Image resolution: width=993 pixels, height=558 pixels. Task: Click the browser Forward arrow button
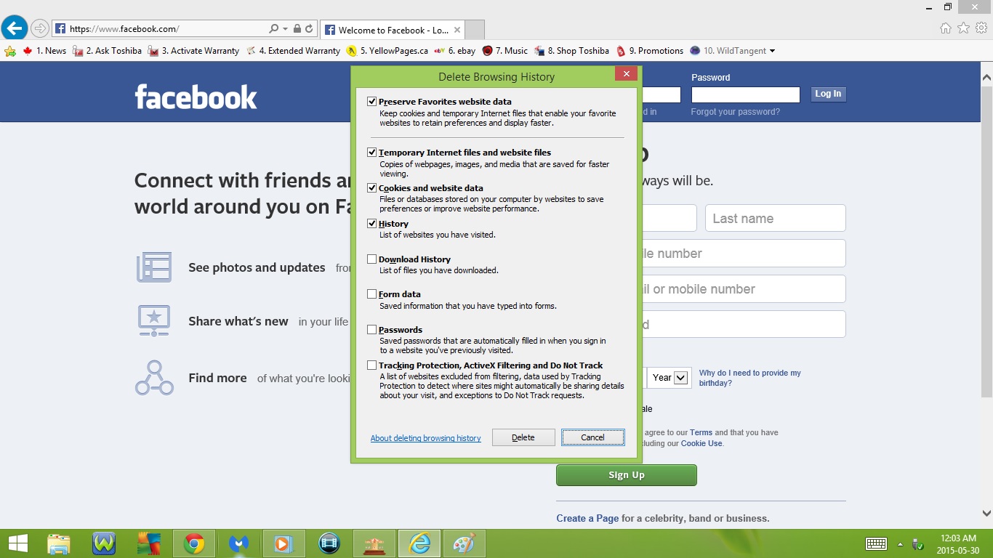[40, 29]
